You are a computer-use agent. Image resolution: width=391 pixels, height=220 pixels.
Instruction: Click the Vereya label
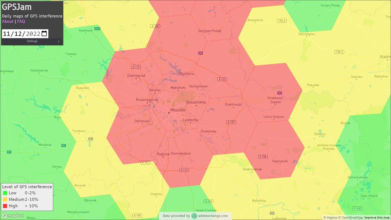(x=57, y=167)
